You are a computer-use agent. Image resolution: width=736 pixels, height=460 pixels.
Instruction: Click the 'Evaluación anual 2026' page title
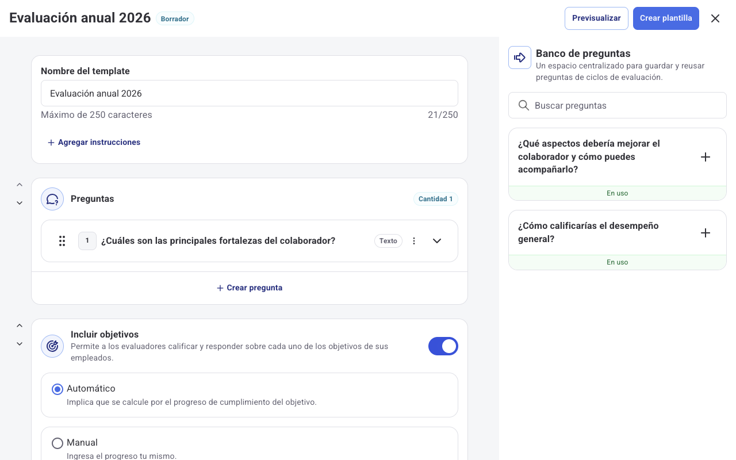(x=80, y=18)
